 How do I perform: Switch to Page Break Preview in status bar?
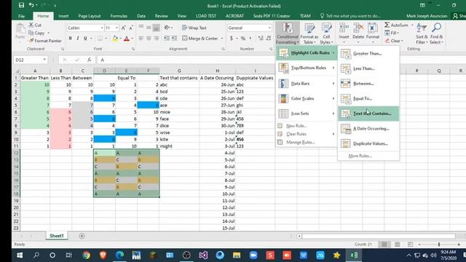[410, 245]
